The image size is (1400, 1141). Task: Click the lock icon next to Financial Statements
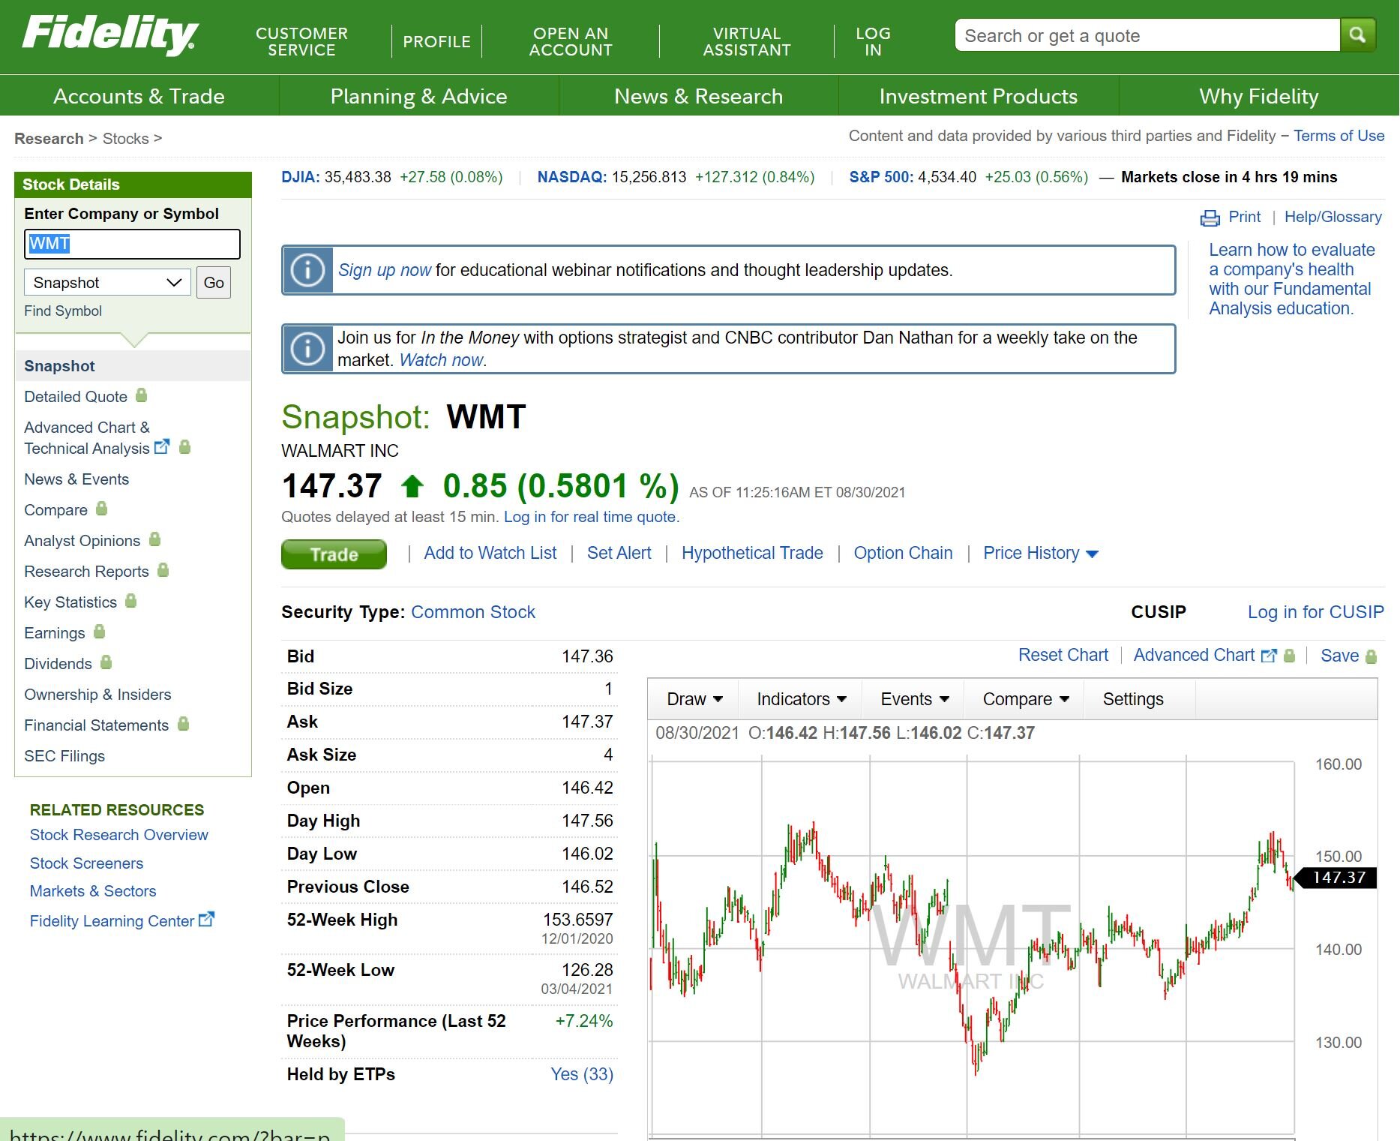(x=184, y=724)
